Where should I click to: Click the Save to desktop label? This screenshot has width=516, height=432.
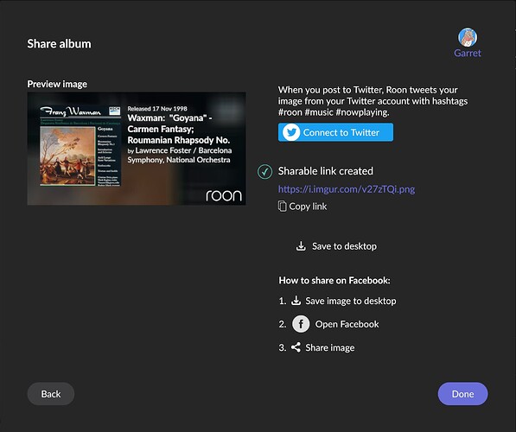(344, 246)
